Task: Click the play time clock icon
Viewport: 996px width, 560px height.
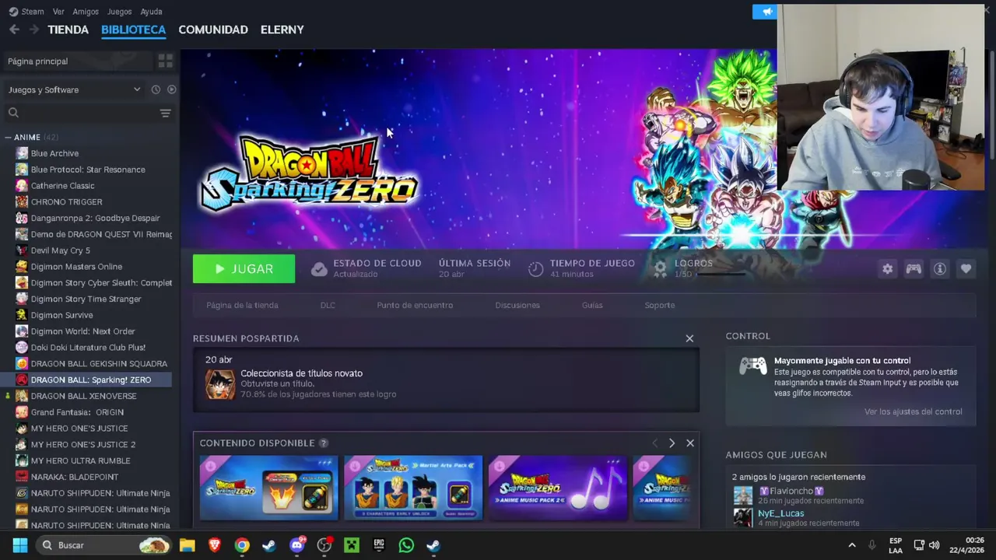Action: (x=535, y=269)
